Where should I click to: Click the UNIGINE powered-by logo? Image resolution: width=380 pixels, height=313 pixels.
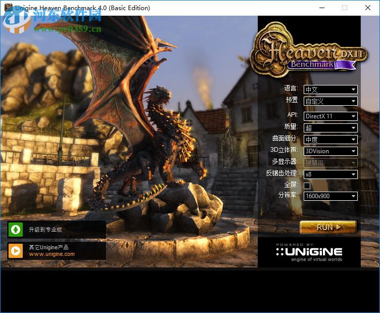click(x=309, y=253)
